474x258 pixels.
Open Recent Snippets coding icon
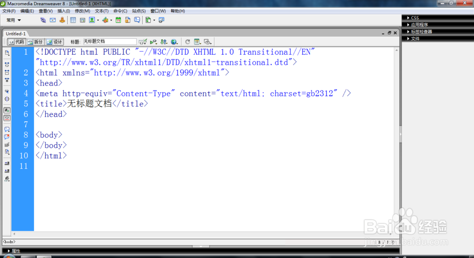pyautogui.click(x=7, y=152)
